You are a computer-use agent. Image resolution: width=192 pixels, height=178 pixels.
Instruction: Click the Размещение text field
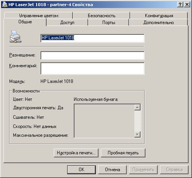tap(92, 55)
